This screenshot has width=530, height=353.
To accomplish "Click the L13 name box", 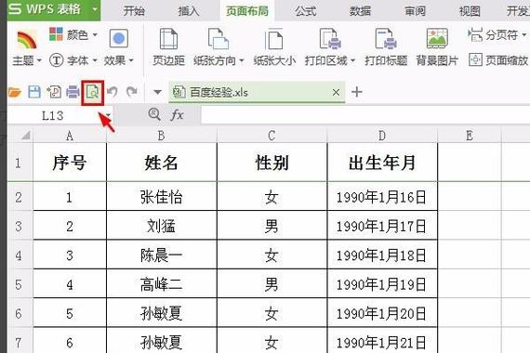I will (x=53, y=116).
